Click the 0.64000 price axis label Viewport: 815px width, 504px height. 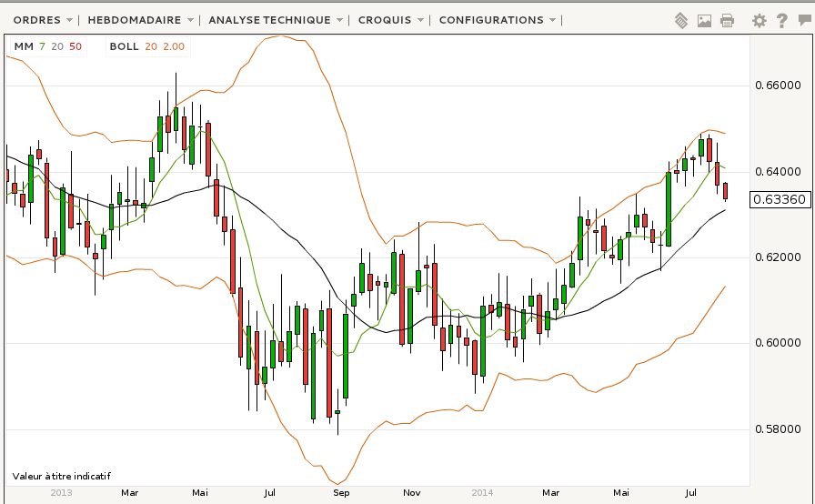click(x=778, y=172)
